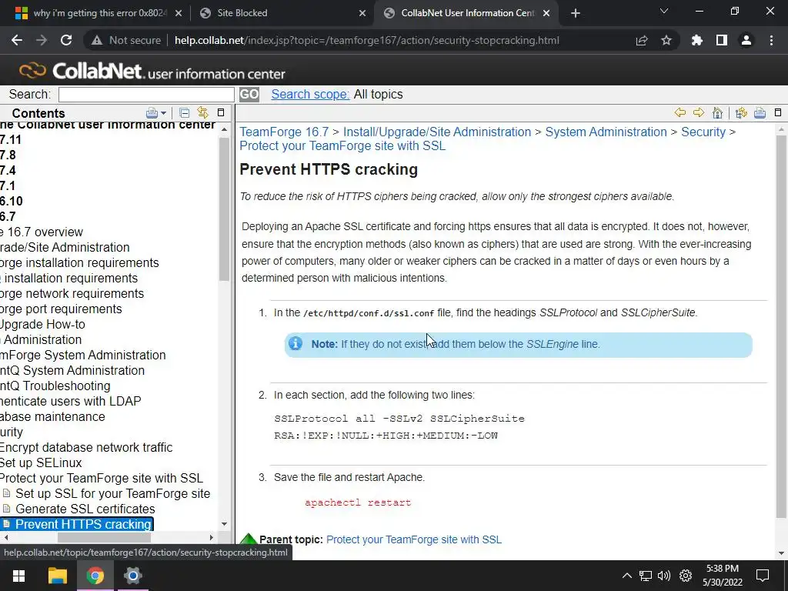The width and height of the screenshot is (788, 591).
Task: Open network requirements topic in Contents
Action: click(72, 293)
